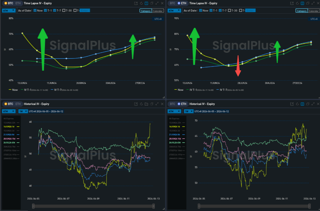The image size is (320, 211).
Task: Maximize the BTC Historical IV panel
Action: [x=157, y=104]
